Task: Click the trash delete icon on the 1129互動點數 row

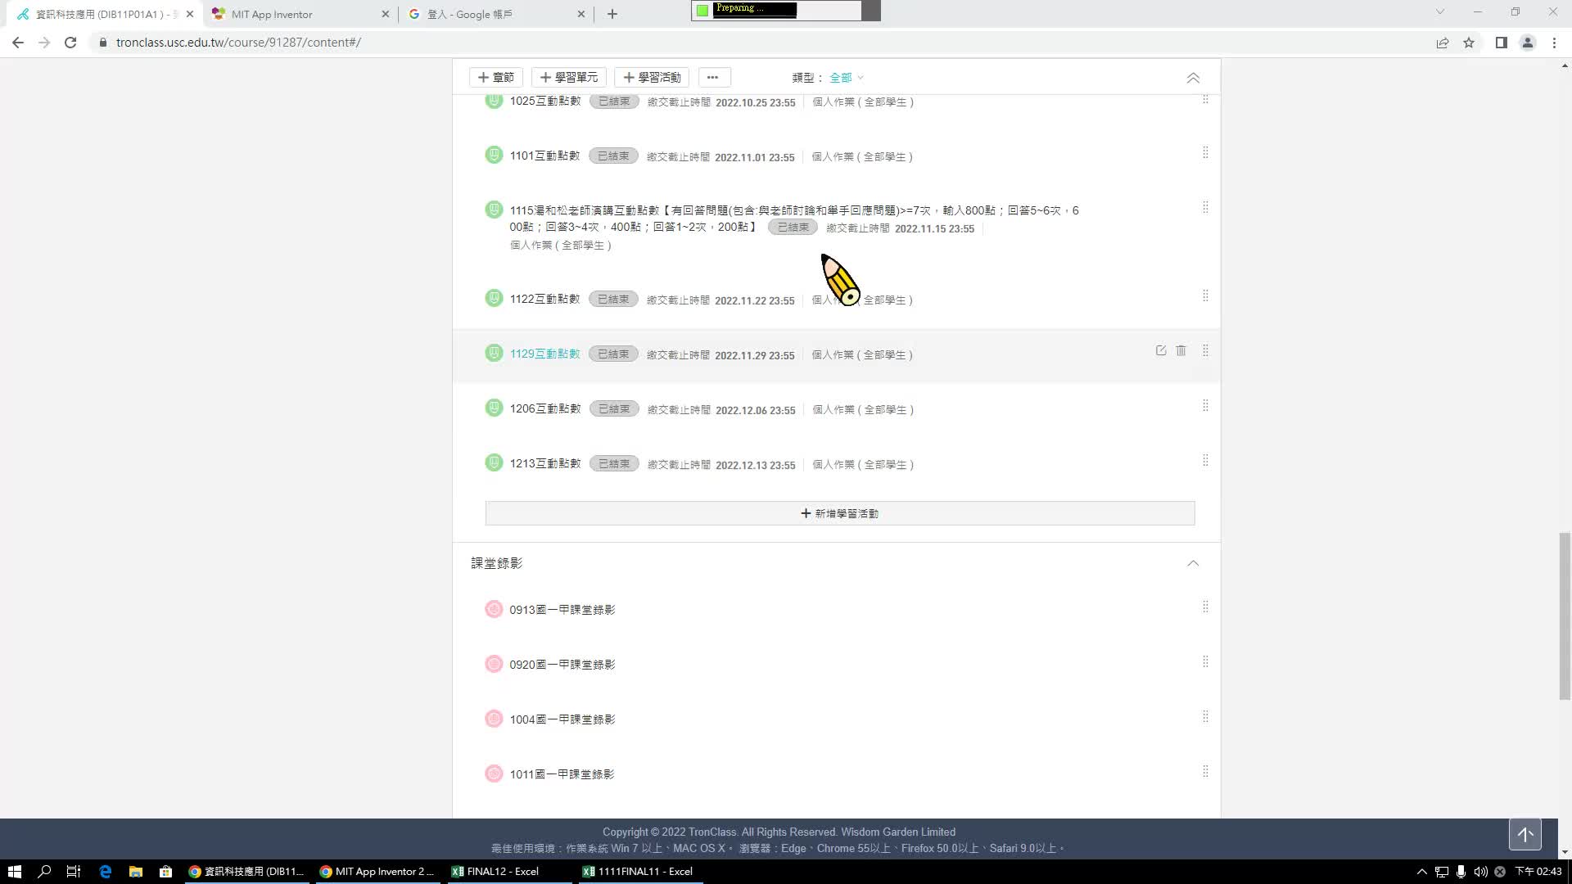Action: coord(1181,350)
